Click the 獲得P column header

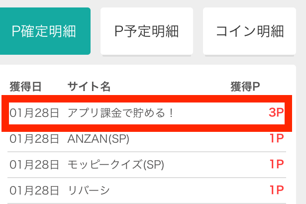point(245,87)
